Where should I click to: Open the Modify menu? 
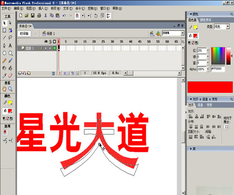[55, 9]
